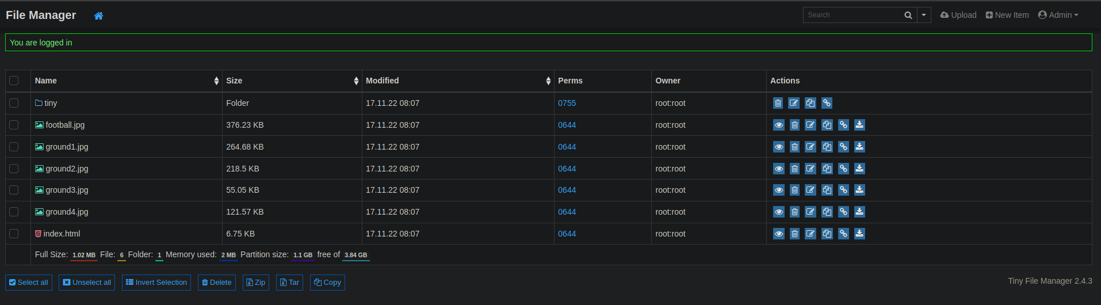Preview index.html with the eye icon
The height and width of the screenshot is (305, 1101).
(778, 234)
